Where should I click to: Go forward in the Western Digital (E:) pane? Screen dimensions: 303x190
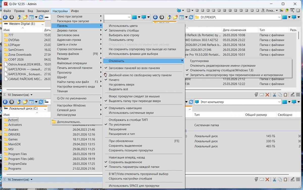[x=12, y=17]
